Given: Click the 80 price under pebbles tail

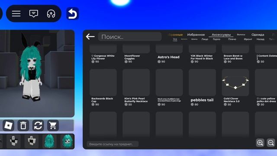Looking at the screenshot, I should click(194, 104).
